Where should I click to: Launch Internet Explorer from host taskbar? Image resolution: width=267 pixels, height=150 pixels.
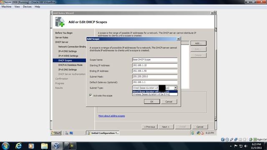pyautogui.click(x=18, y=146)
